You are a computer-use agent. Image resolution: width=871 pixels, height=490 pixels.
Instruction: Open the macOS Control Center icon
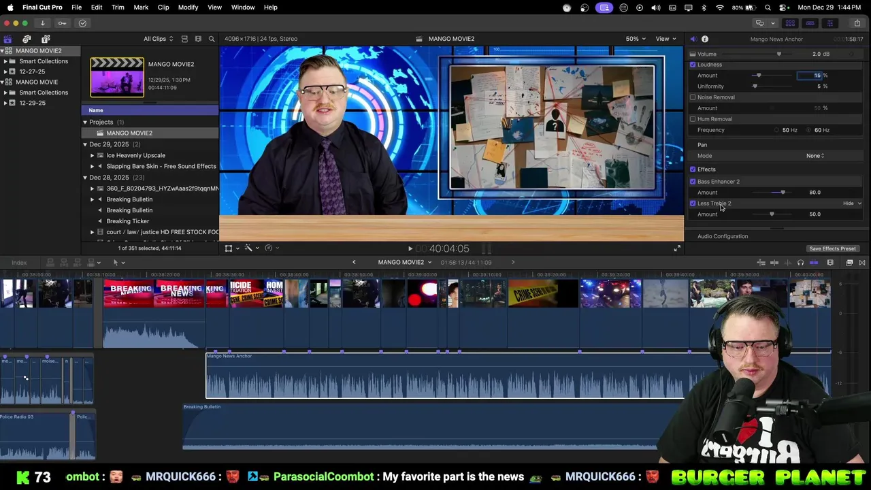[x=783, y=7]
